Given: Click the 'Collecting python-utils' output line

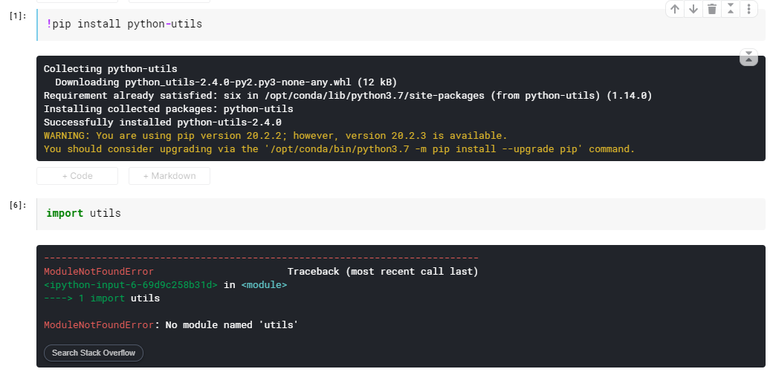Looking at the screenshot, I should click(x=110, y=68).
